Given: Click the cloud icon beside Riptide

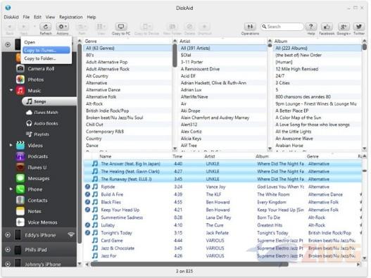Looking at the screenshot, I should (x=87, y=187).
